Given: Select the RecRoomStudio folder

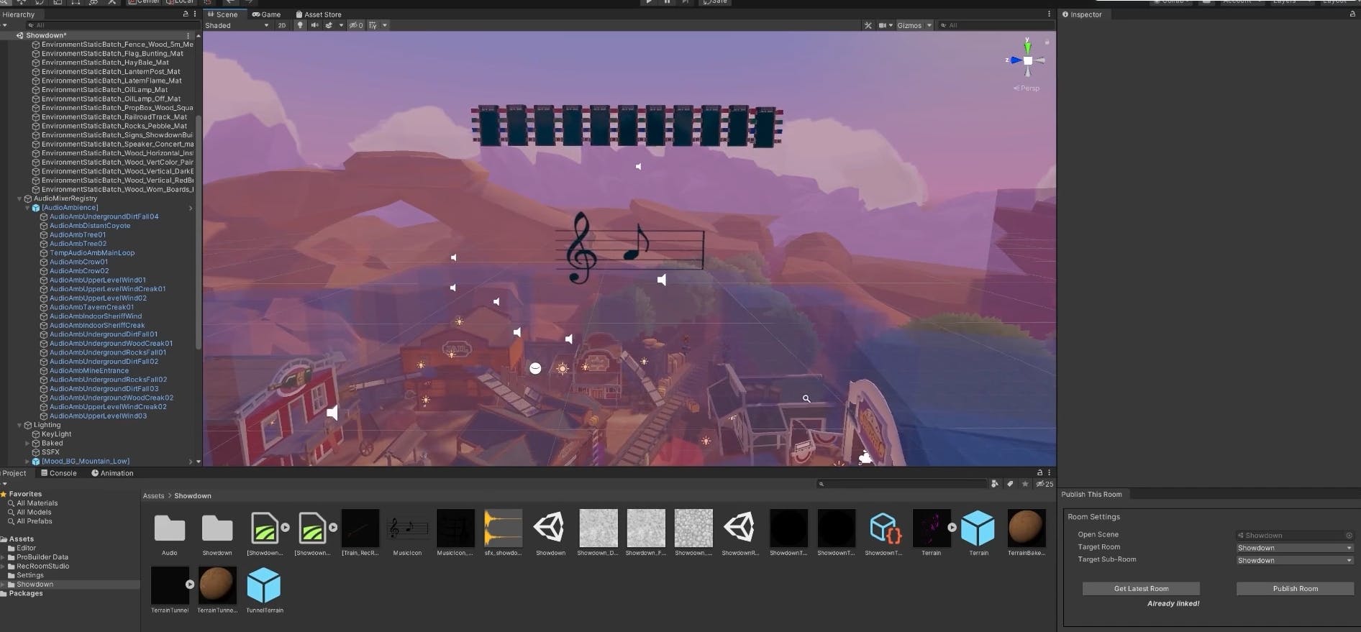Looking at the screenshot, I should pyautogui.click(x=43, y=567).
